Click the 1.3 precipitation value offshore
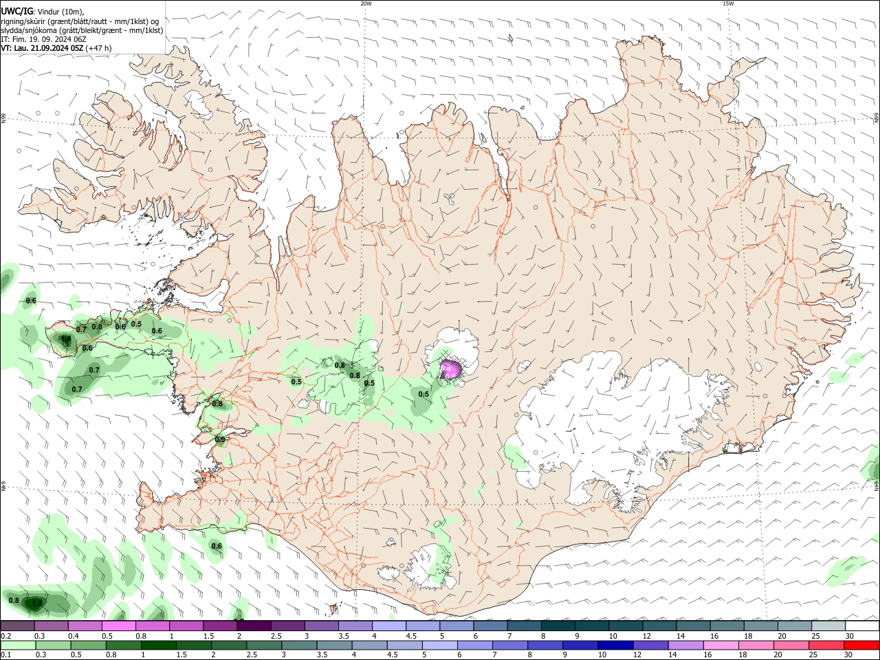The image size is (880, 660). pyautogui.click(x=37, y=603)
